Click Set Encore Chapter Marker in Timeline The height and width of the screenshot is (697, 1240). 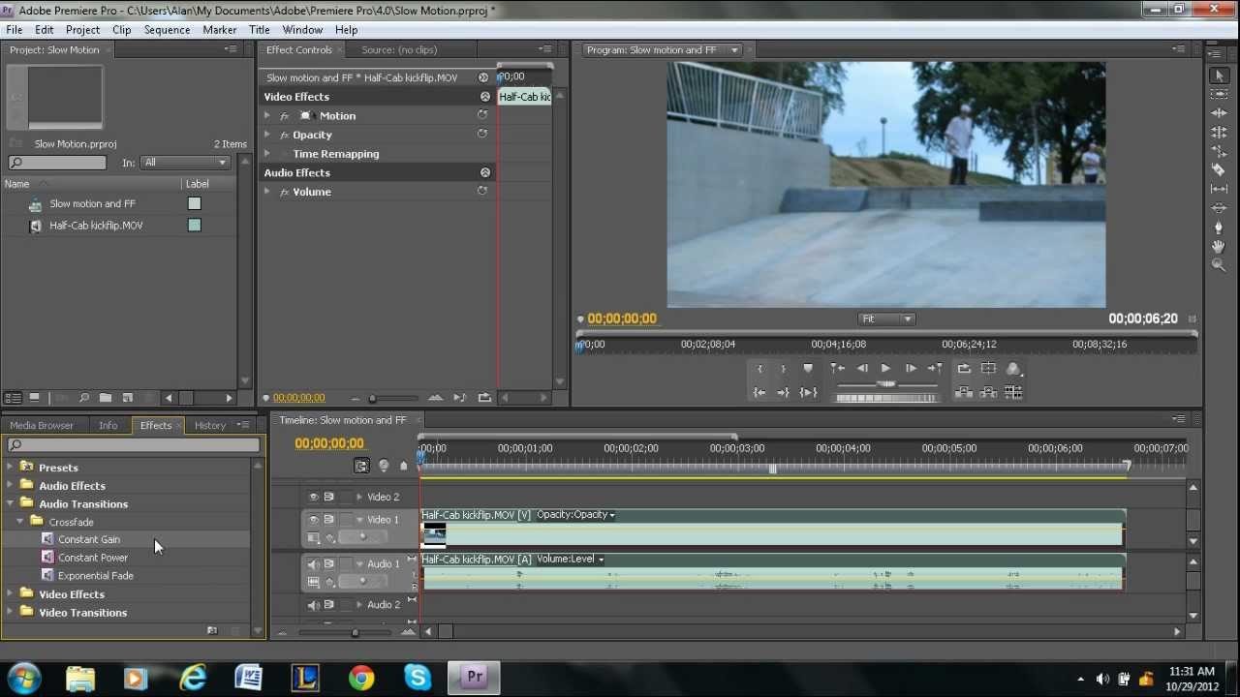[384, 466]
